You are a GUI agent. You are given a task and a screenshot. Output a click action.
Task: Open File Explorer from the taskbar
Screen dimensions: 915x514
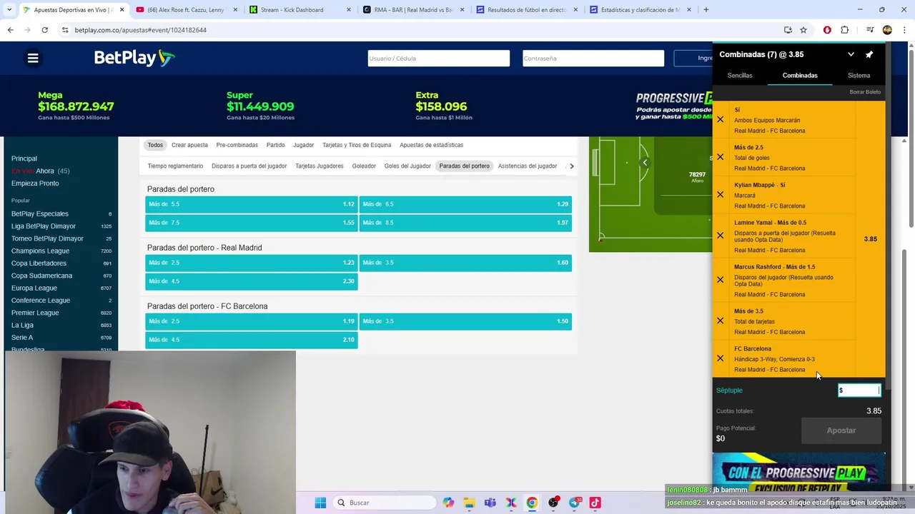click(469, 503)
